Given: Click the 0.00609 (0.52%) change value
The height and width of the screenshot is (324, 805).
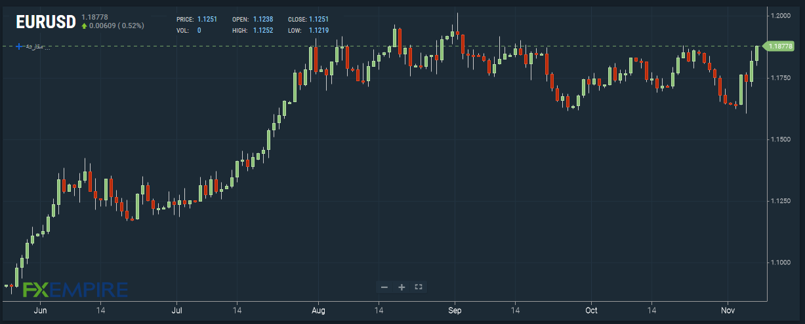Looking at the screenshot, I should [117, 26].
